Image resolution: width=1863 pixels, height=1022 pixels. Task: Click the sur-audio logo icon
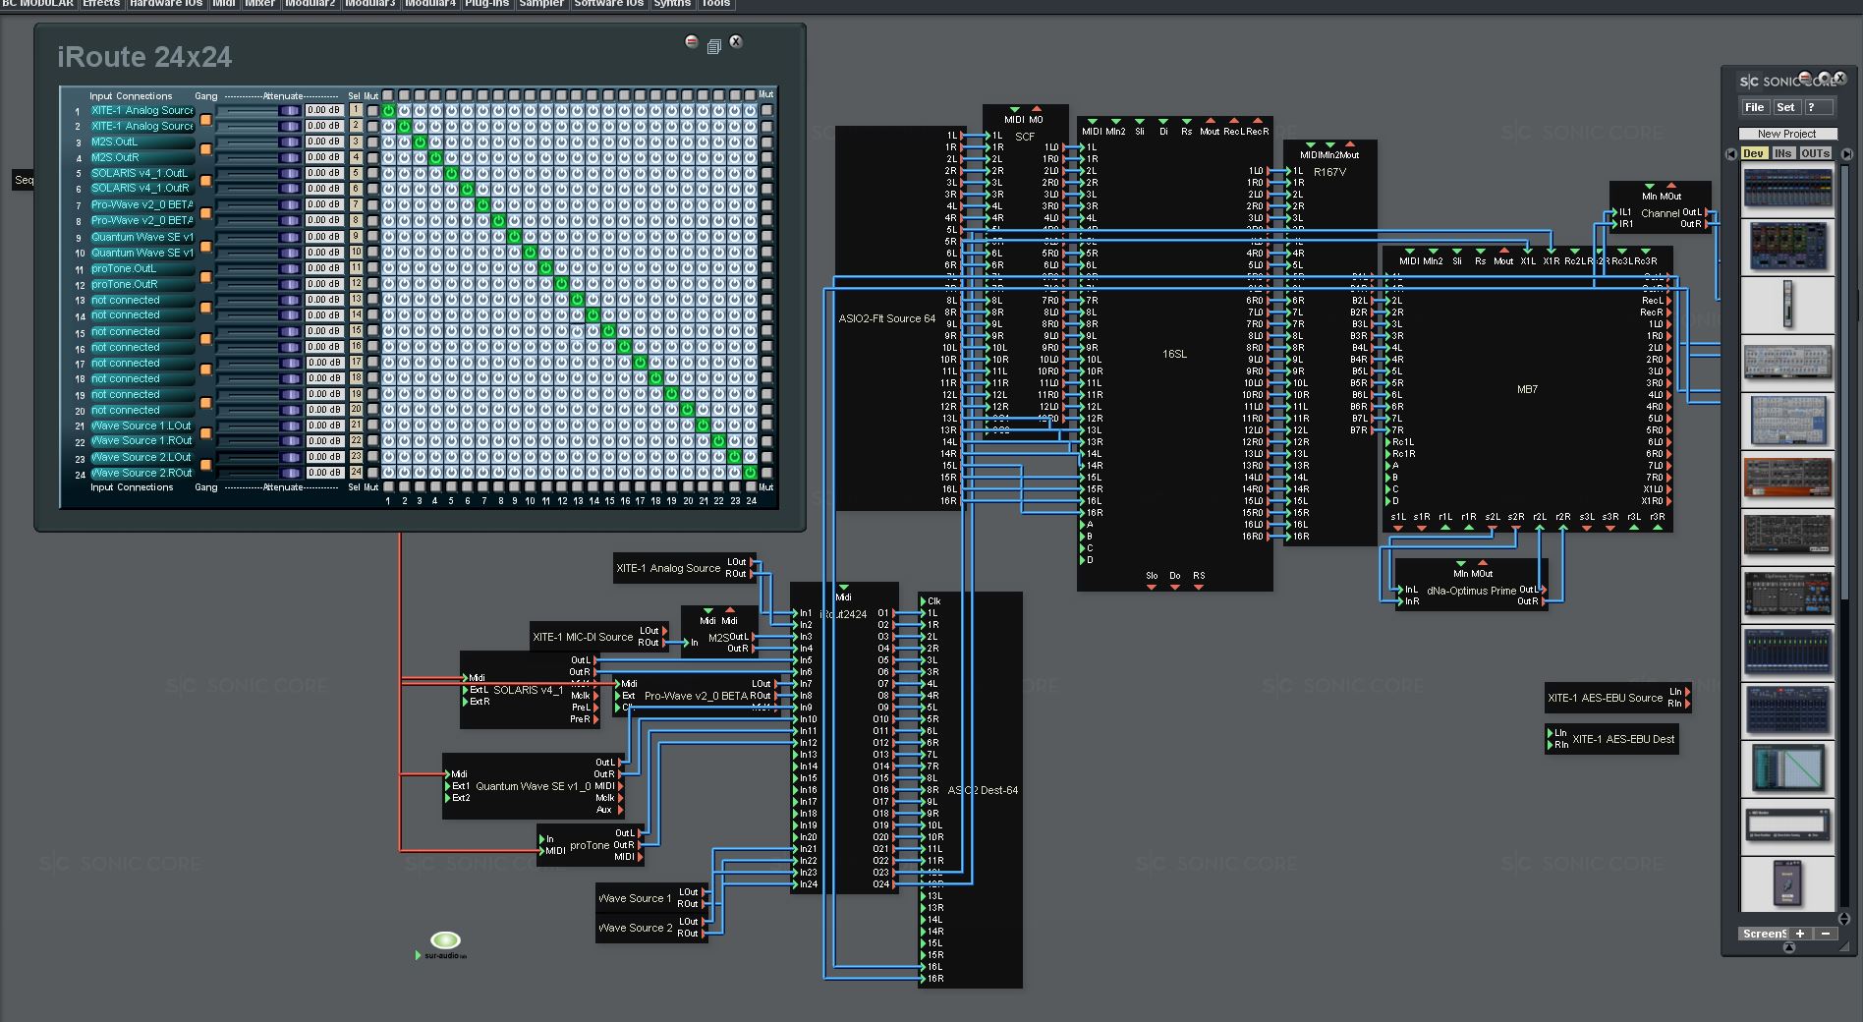[445, 941]
